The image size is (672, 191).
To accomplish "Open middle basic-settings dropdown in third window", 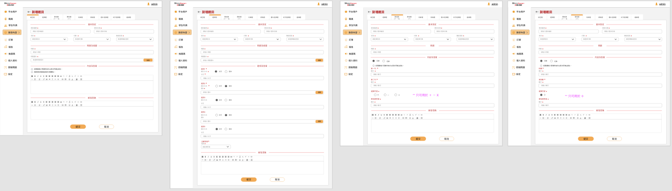I will [x=432, y=39].
